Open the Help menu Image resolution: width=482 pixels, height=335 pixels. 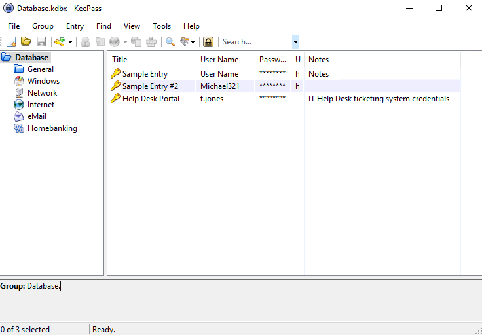coord(191,26)
